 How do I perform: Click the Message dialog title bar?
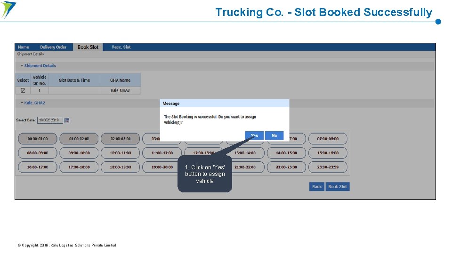(x=225, y=103)
